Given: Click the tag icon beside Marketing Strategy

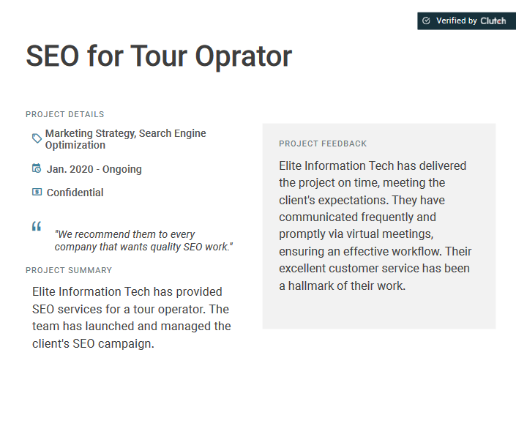Looking at the screenshot, I should pyautogui.click(x=37, y=138).
